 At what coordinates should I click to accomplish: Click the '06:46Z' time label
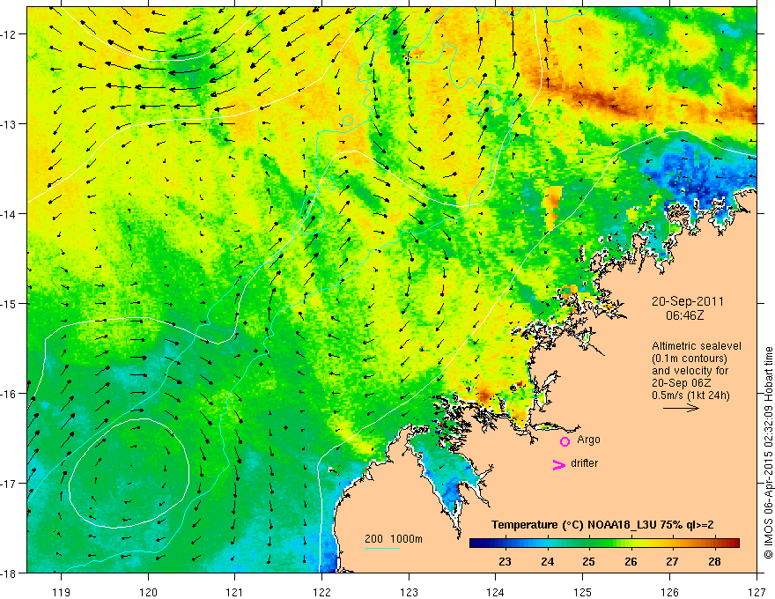click(684, 314)
